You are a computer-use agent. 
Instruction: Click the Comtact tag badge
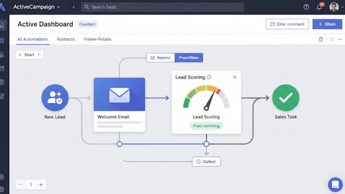pyautogui.click(x=87, y=24)
